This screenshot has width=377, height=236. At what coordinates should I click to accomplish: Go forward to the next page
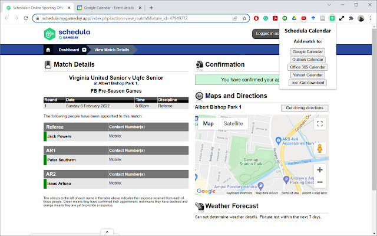(x=16, y=18)
